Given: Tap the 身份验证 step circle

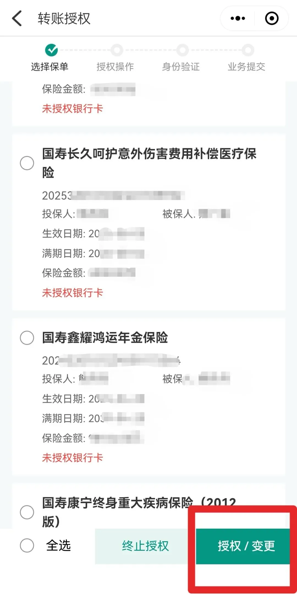Looking at the screenshot, I should [182, 50].
